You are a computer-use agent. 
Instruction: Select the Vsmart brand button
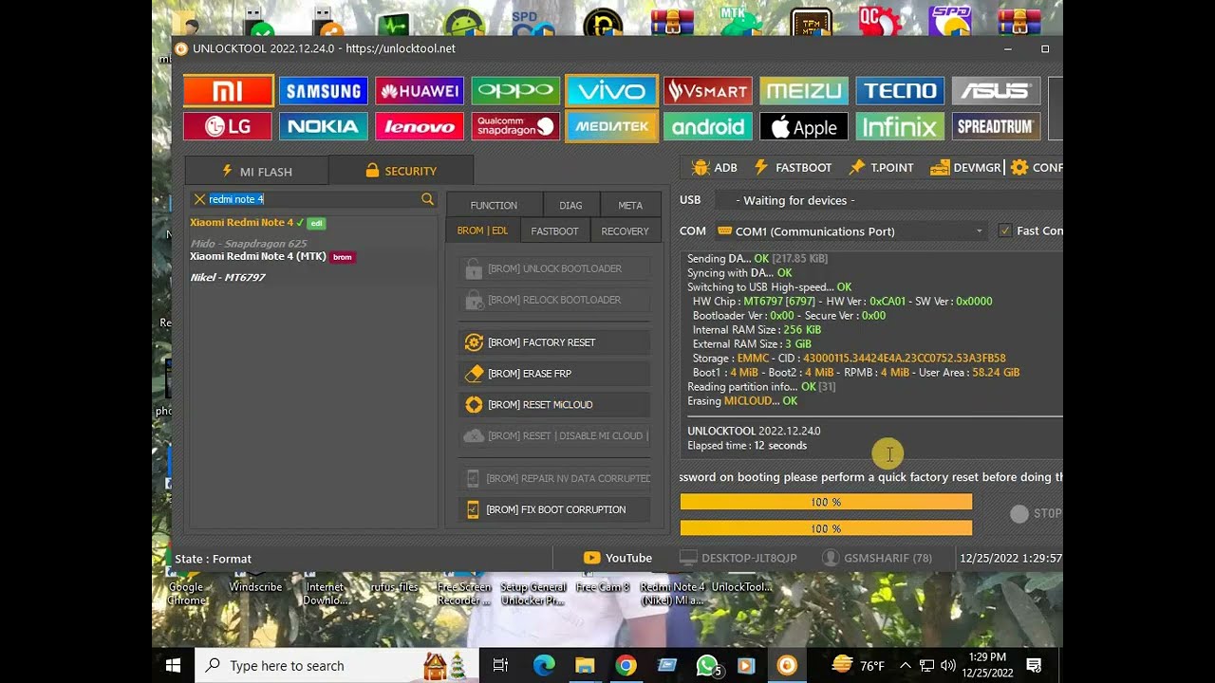click(708, 91)
